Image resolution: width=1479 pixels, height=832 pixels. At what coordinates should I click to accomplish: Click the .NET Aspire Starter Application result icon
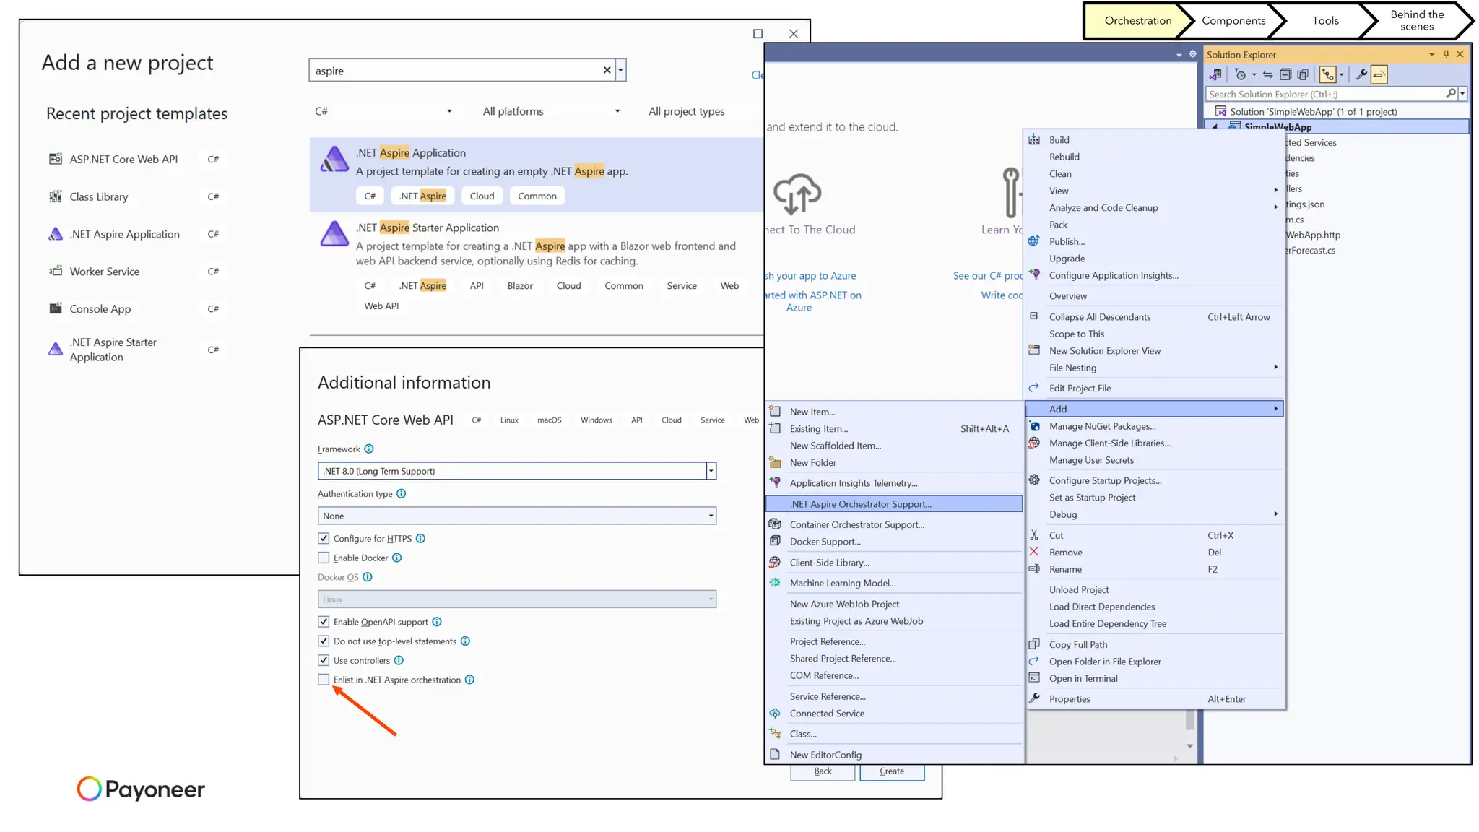[334, 234]
